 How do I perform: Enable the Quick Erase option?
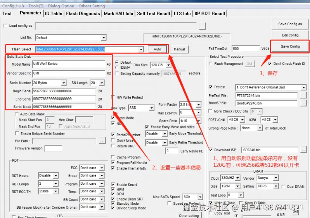(x=113, y=140)
